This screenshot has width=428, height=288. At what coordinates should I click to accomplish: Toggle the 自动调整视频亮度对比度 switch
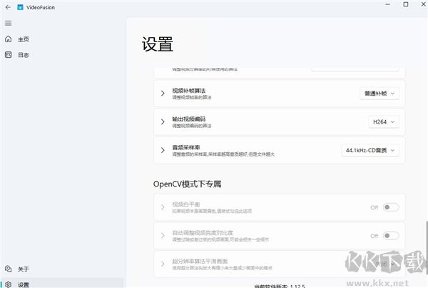click(x=391, y=236)
